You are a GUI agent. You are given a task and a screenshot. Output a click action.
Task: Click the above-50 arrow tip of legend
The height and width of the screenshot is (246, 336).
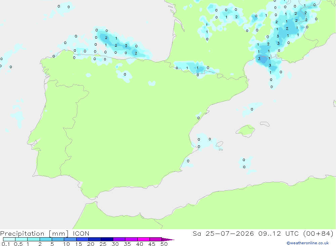(168, 240)
